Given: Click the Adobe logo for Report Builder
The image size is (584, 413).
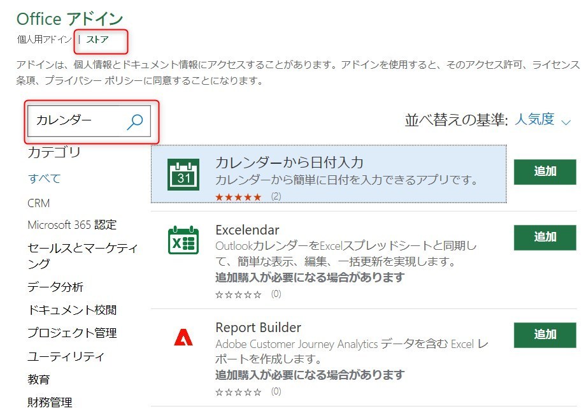Looking at the screenshot, I should tap(183, 336).
